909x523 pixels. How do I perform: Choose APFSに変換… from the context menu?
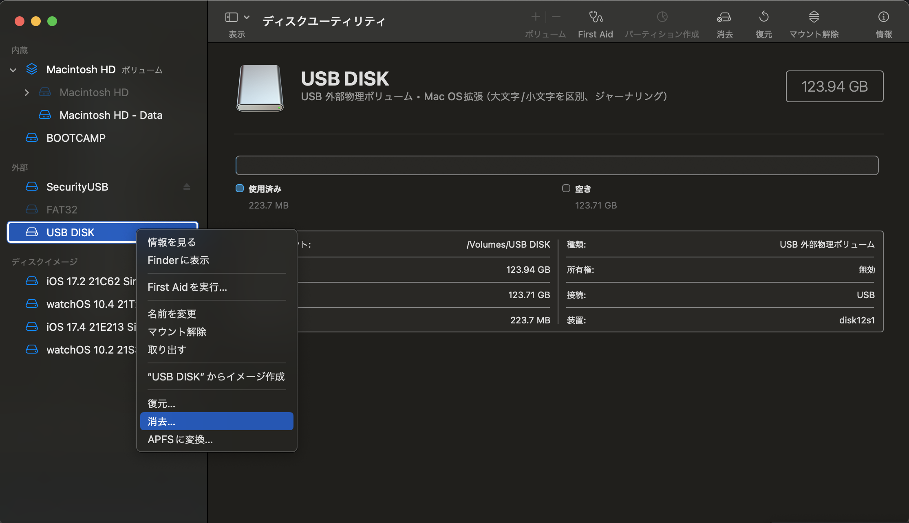point(216,439)
